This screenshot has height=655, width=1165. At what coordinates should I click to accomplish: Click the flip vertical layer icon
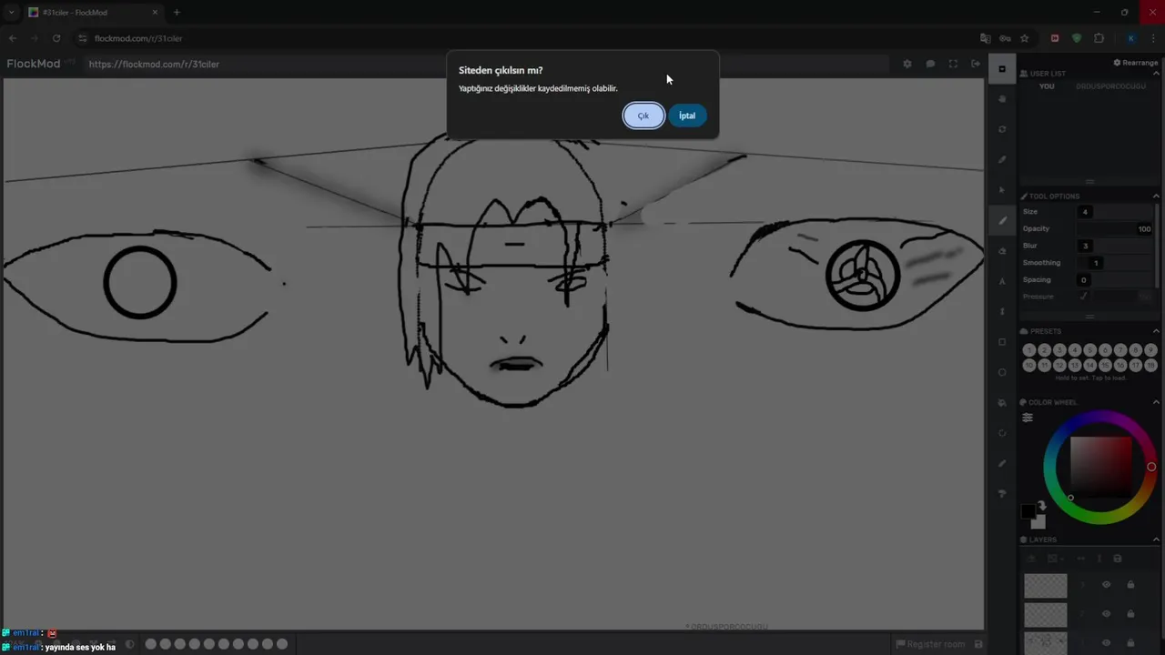pos(1099,558)
